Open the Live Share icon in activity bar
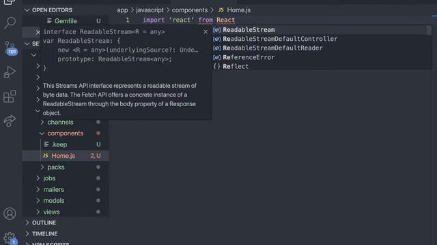The image size is (437, 245). point(10,120)
